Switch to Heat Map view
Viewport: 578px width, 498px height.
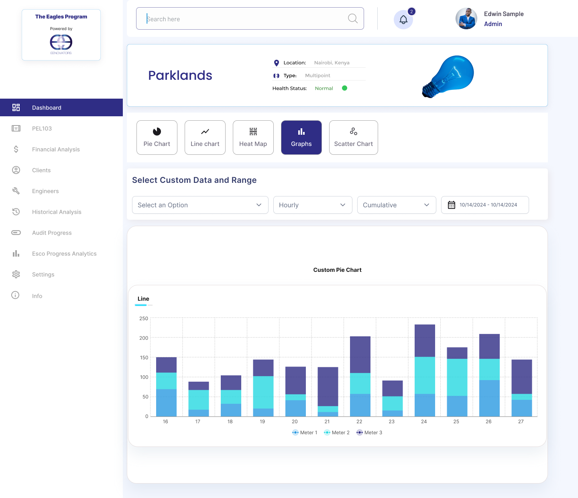253,138
